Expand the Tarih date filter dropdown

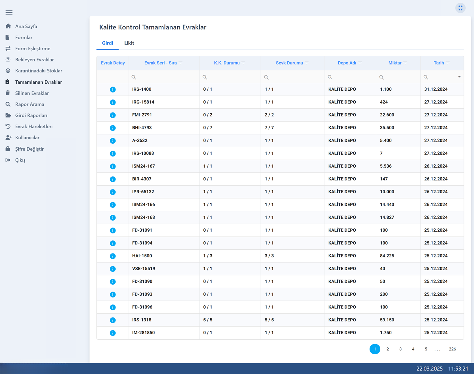click(x=459, y=77)
